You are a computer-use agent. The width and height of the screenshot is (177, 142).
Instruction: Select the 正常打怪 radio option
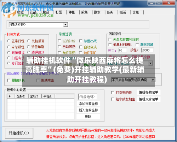[x=8, y=41]
